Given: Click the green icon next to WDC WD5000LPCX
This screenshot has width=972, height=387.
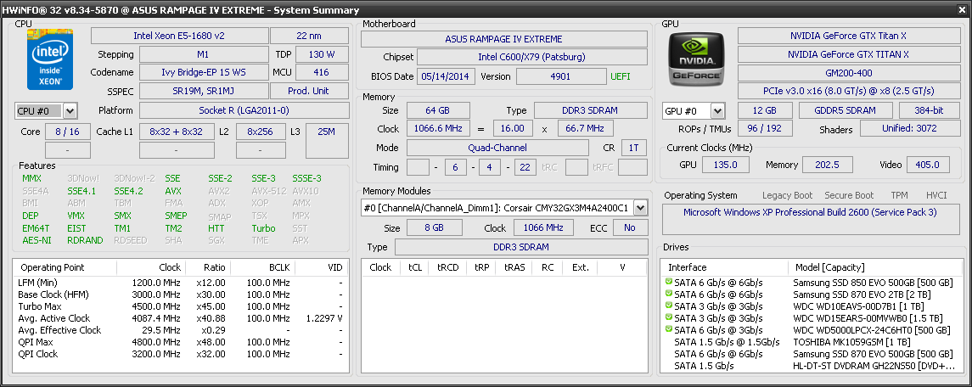Looking at the screenshot, I should click(x=669, y=330).
